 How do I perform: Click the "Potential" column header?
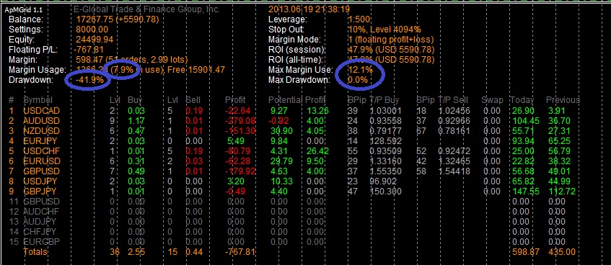click(x=285, y=100)
